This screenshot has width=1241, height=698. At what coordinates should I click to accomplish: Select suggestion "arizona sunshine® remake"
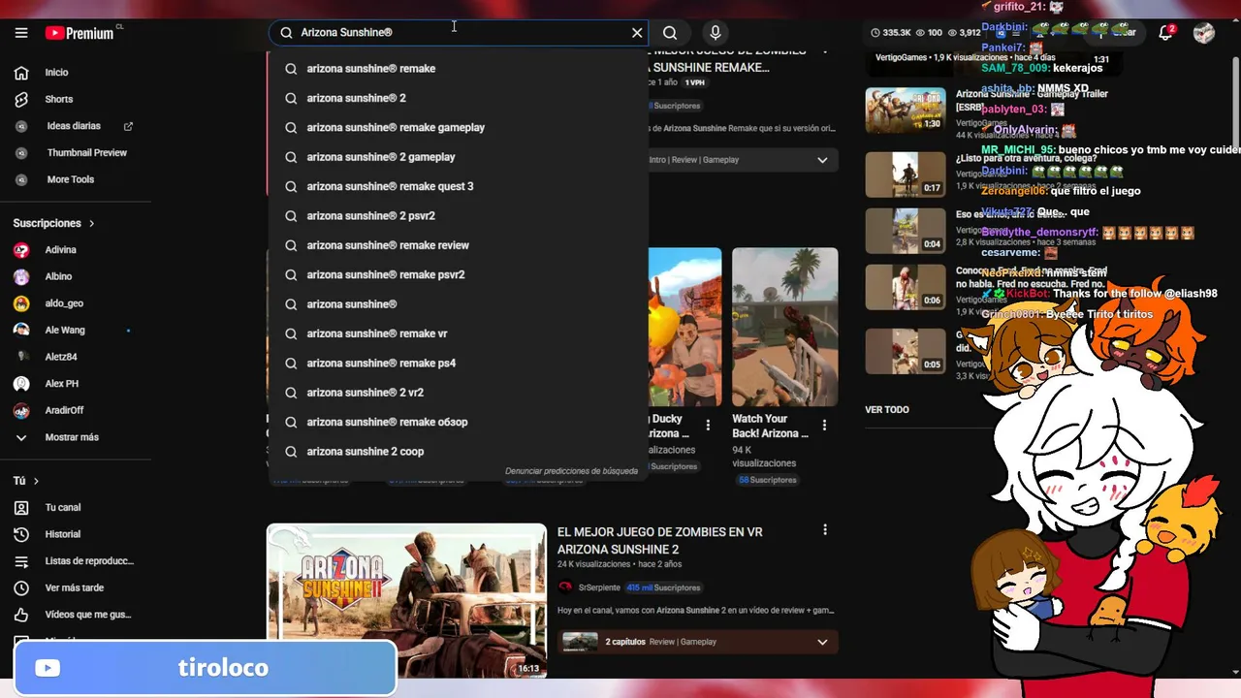click(x=458, y=69)
